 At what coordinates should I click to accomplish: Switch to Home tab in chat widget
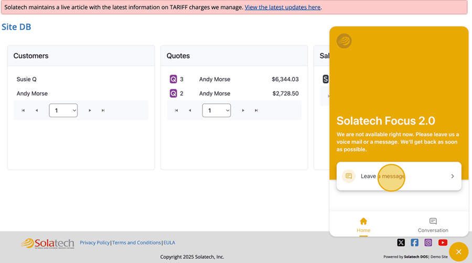[x=363, y=225]
